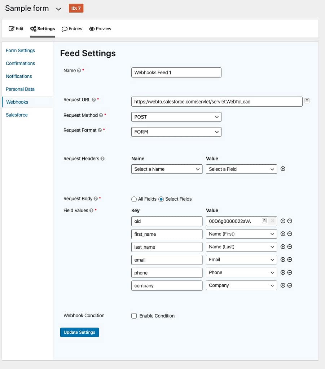Click the merge tag icon in oid value
325x369 pixels.
264,221
